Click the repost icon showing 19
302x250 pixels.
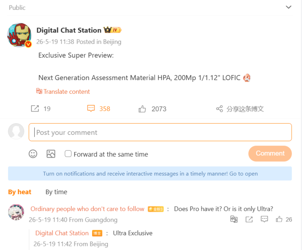click(35, 109)
